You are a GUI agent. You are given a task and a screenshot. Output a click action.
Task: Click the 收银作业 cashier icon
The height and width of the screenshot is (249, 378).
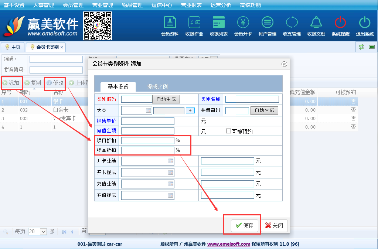point(194,26)
